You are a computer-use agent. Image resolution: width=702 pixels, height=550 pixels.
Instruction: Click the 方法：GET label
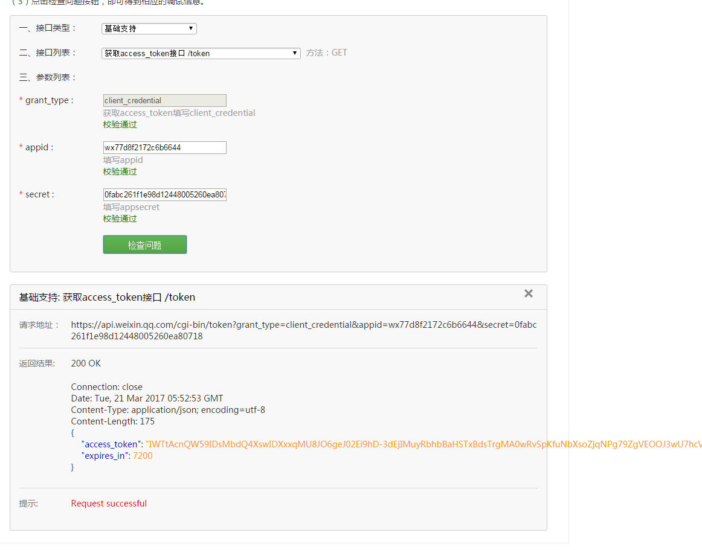pyautogui.click(x=326, y=53)
